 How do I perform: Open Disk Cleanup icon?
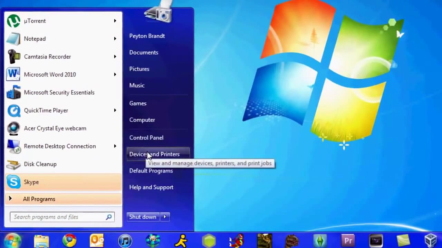click(x=14, y=164)
